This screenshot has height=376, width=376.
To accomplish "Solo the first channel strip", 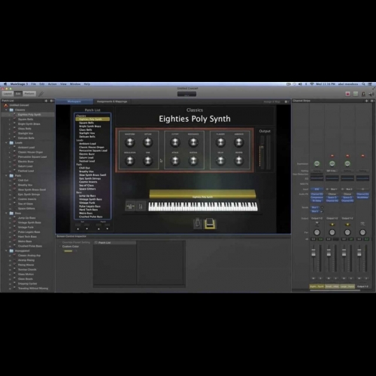I will coord(320,278).
